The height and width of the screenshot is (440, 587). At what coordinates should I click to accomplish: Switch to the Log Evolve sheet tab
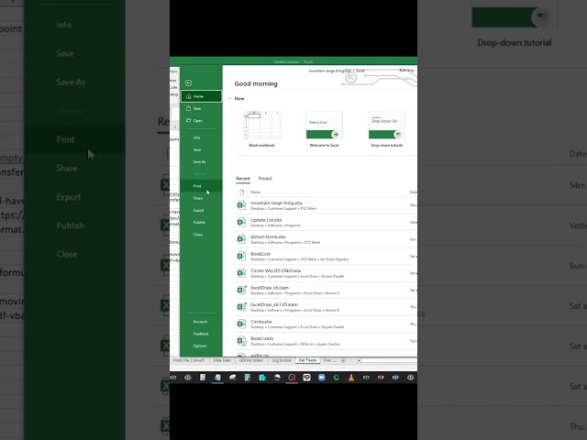(282, 360)
